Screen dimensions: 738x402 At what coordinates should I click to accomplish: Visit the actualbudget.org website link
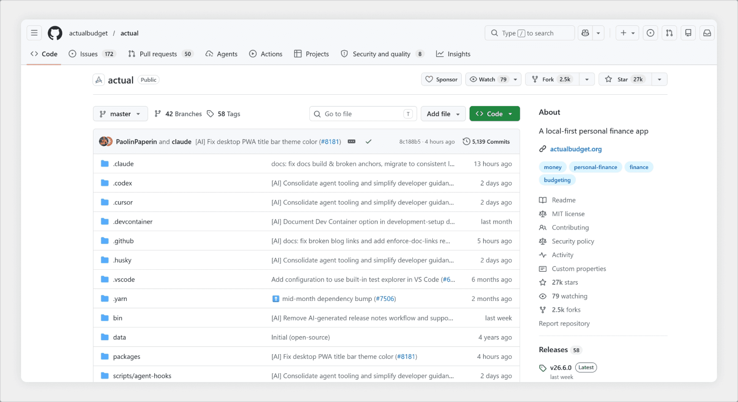576,149
